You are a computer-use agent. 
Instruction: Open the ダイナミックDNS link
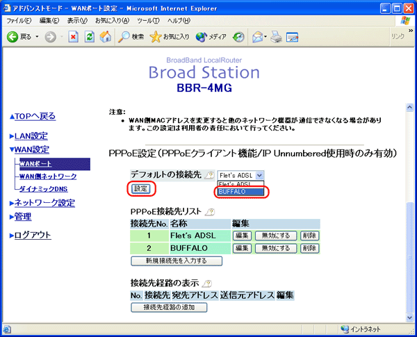point(43,189)
